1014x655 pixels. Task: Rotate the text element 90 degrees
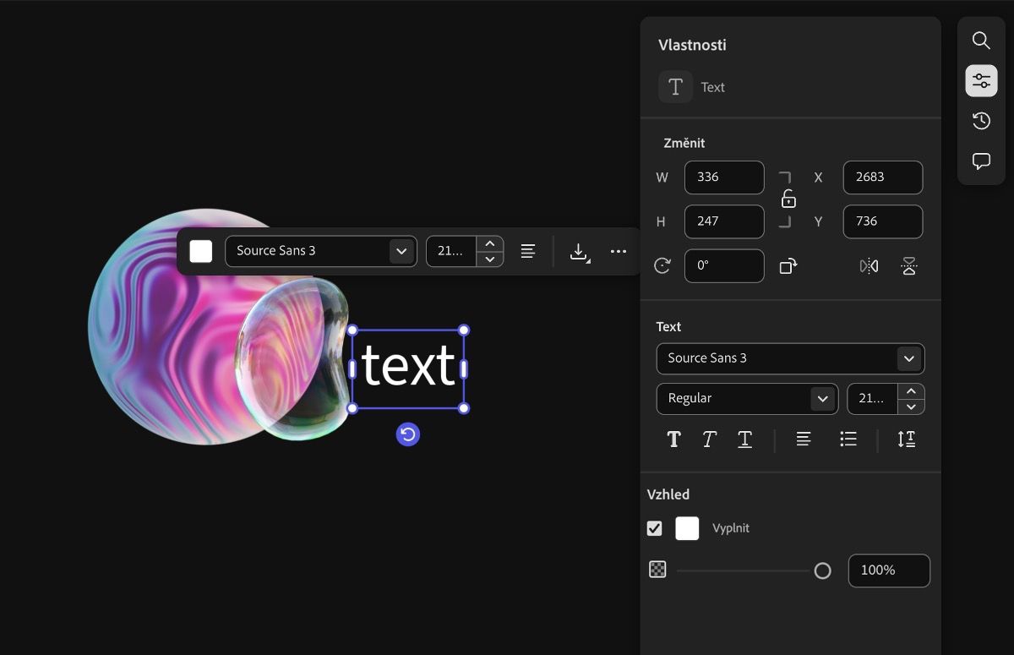(x=789, y=266)
